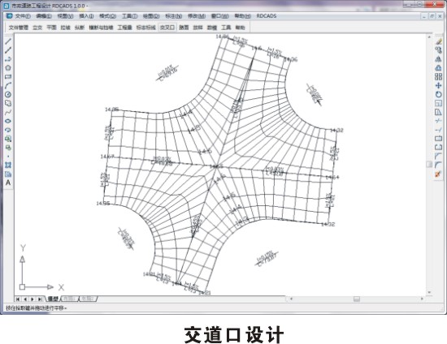Viewport: 447px width, 344px height.
Task: Select the Revision Cloud tool
Action: point(8,103)
